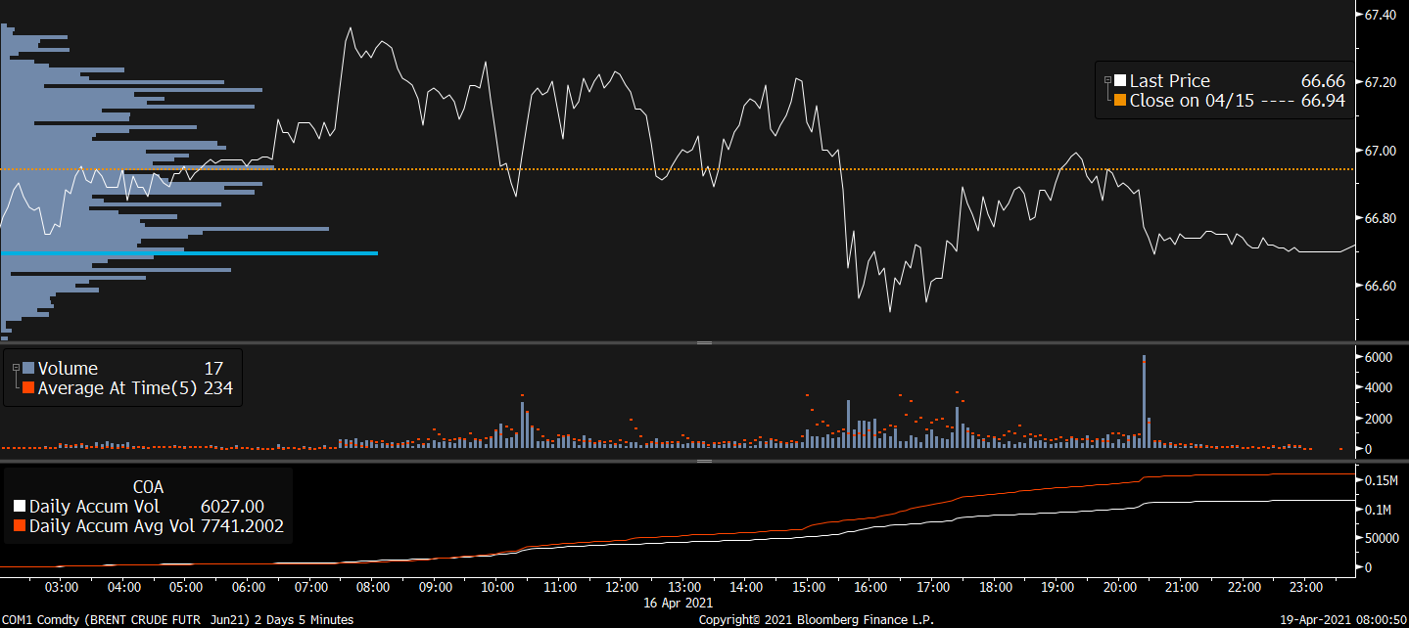
Task: Click the 0.15M accumulated volume axis label
Action: tap(1383, 480)
